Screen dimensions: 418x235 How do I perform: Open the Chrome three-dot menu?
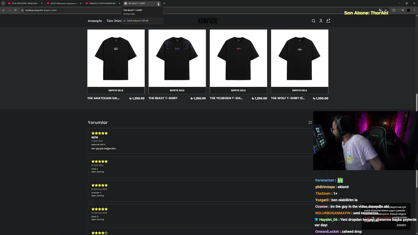[415, 10]
